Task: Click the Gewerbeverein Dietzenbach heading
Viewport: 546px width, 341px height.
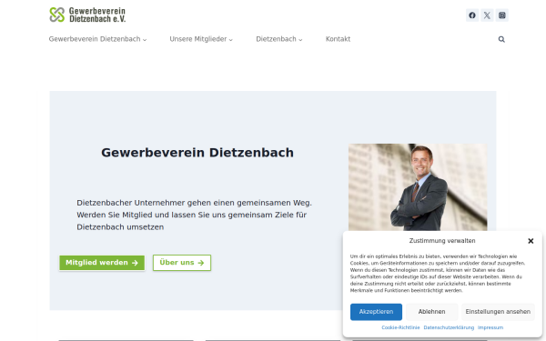Action: pos(197,153)
